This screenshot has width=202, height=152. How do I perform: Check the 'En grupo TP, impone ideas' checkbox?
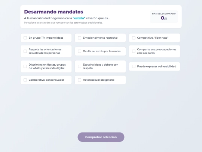25,38
